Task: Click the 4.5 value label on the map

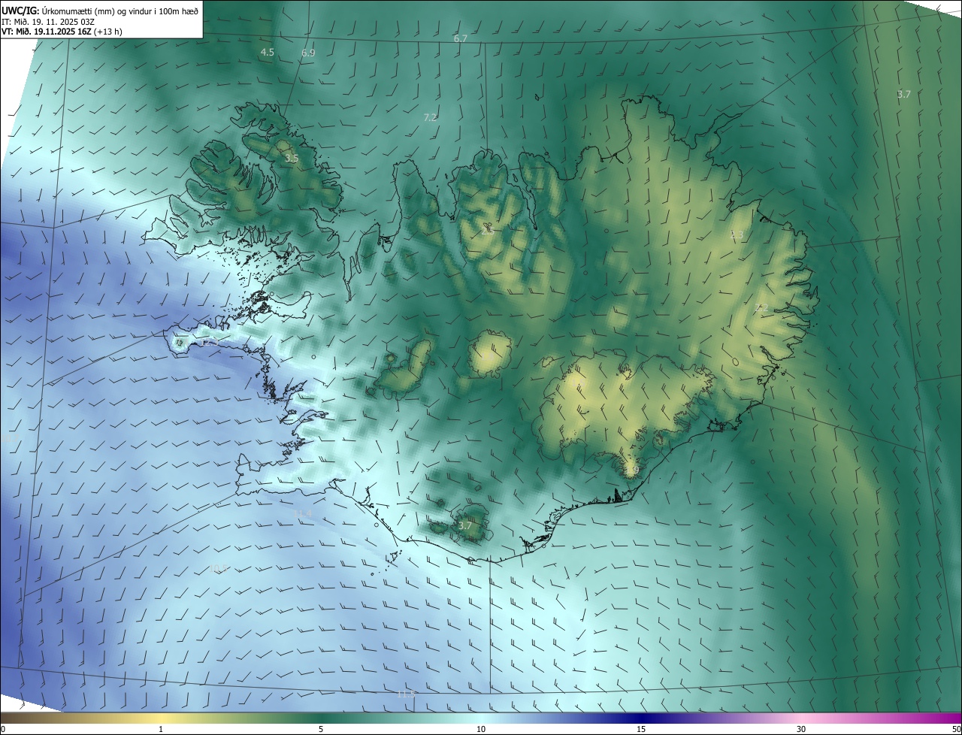Action: (x=267, y=52)
